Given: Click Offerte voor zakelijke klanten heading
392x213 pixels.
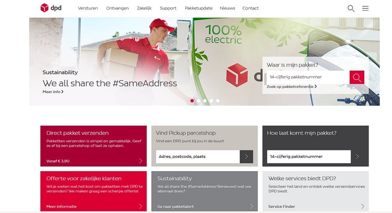Looking at the screenshot, I should point(84,178).
